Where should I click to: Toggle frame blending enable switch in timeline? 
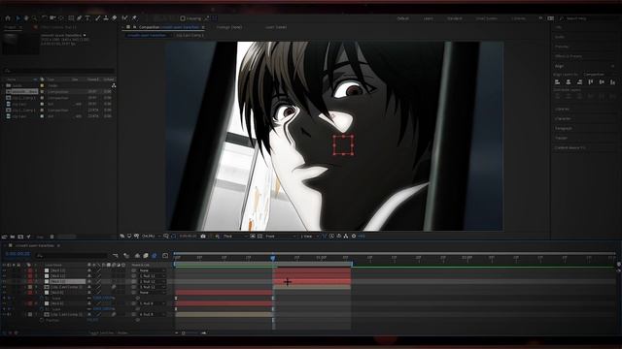point(146,256)
